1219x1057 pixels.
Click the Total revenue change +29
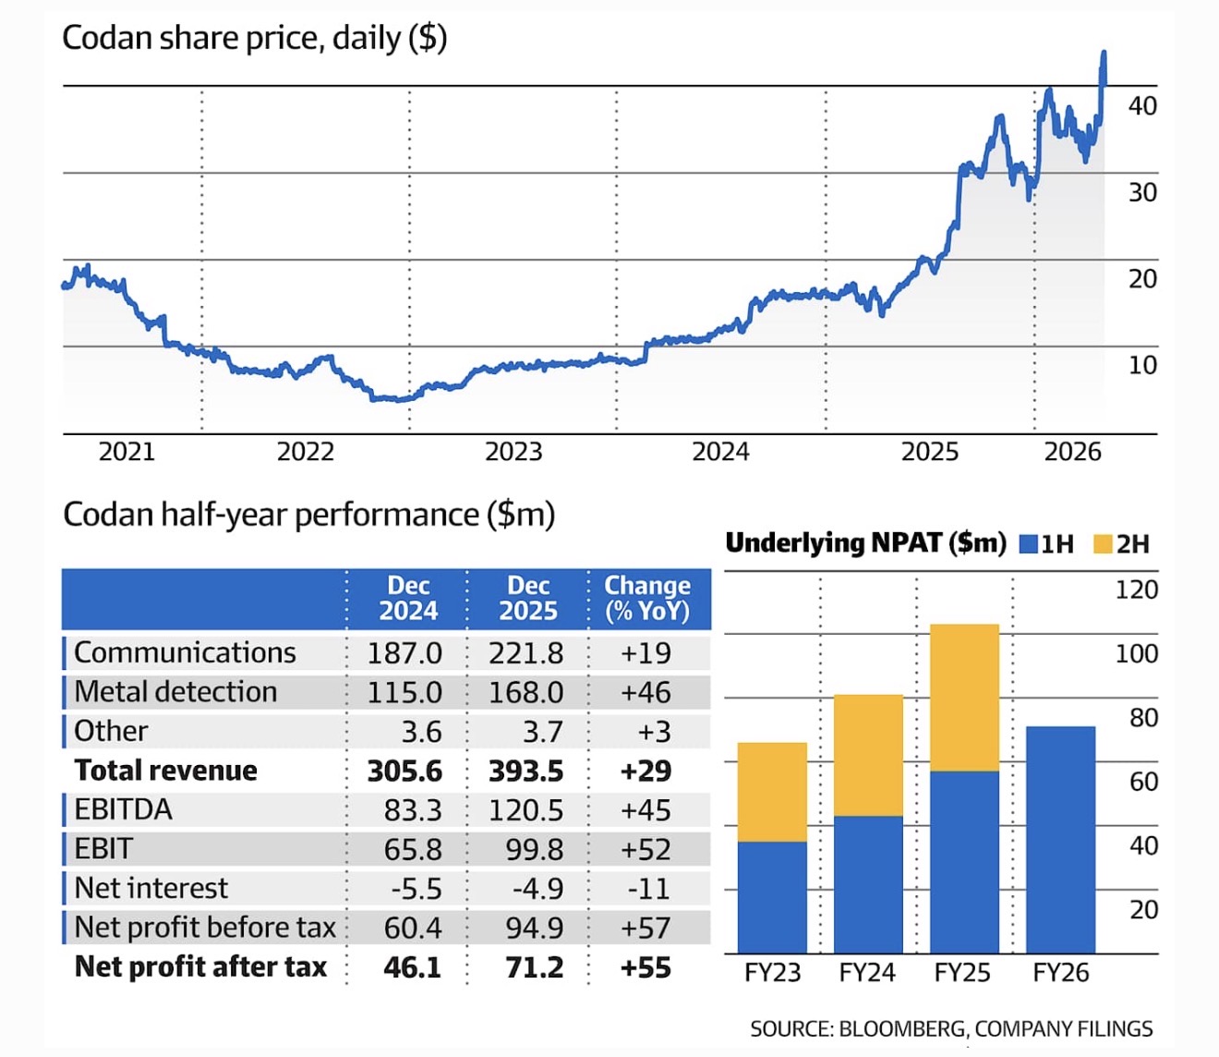click(x=646, y=771)
